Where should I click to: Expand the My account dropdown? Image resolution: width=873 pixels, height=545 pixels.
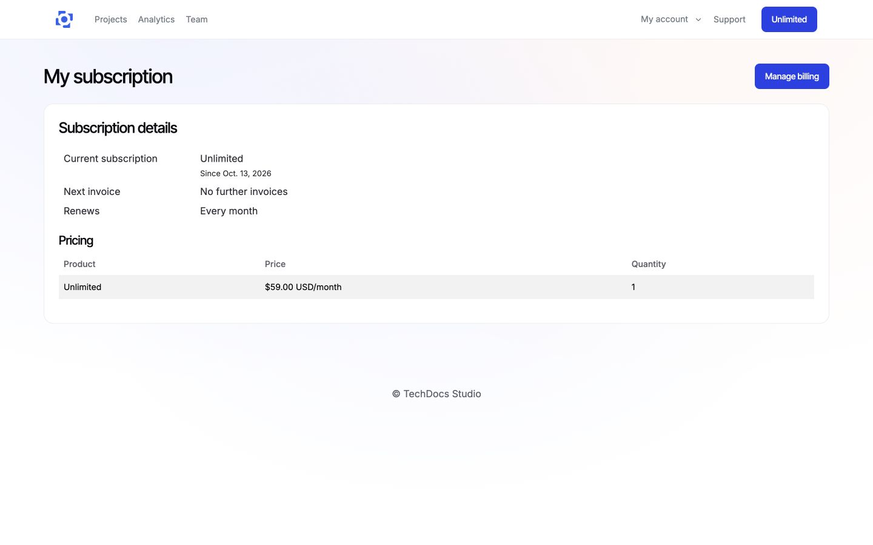pos(671,19)
